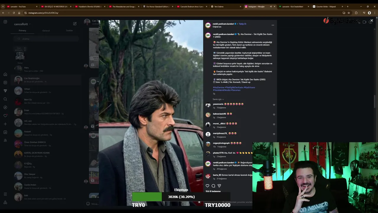This screenshot has height=213, width=378.
Task: Toggle video sound with the speaker icon
Action: coord(199,202)
